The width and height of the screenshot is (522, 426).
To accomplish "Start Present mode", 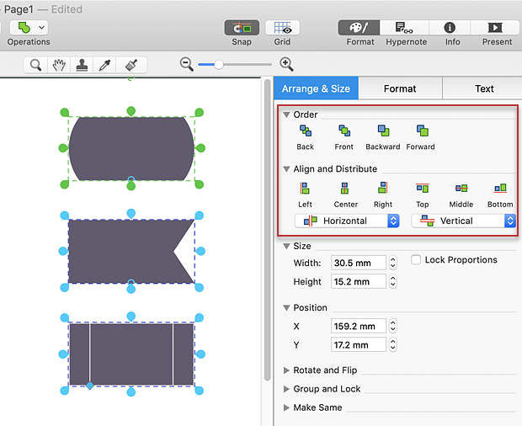I will pyautogui.click(x=495, y=28).
